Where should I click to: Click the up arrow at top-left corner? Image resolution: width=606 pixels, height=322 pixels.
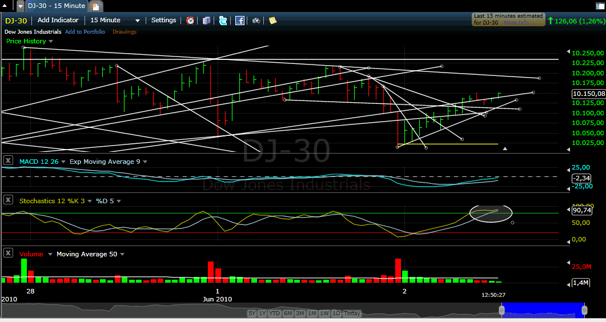click(x=5, y=6)
